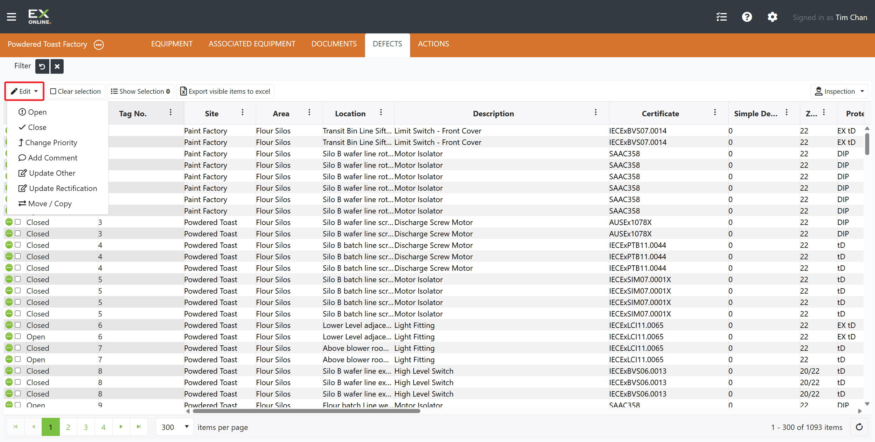The height and width of the screenshot is (442, 875).
Task: Click the horizontal scrollbar thumb of the table
Action: pos(306,411)
